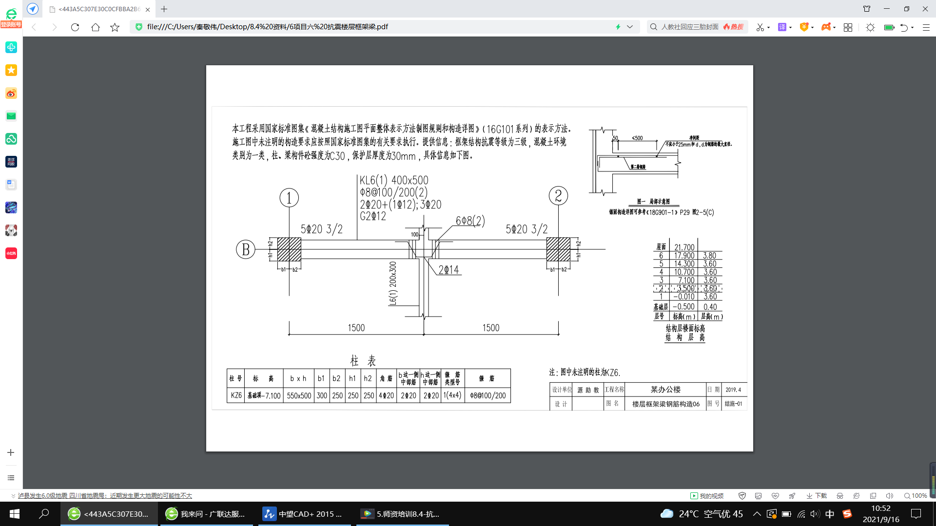Close the PDF tab with X
The width and height of the screenshot is (936, 526).
click(148, 9)
